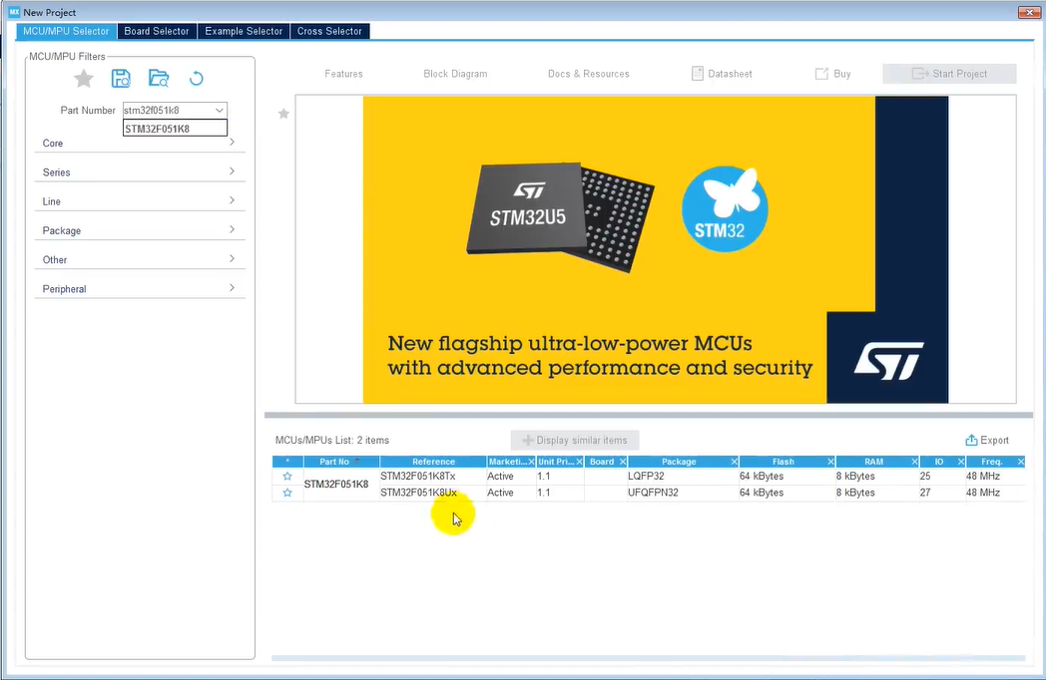
Task: Switch to MCU/MPU Selector tab
Action: click(x=66, y=31)
